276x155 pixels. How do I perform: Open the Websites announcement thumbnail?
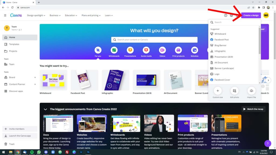(92, 123)
